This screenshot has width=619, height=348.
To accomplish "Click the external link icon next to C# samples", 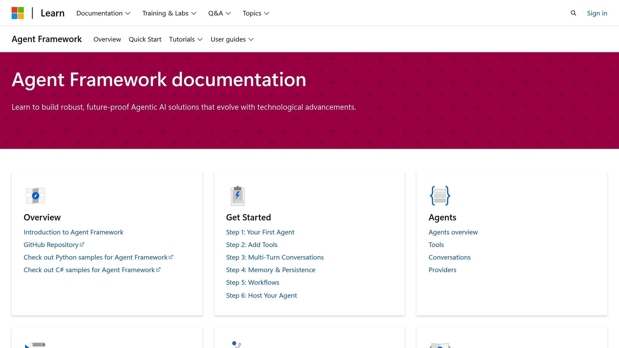I will point(159,269).
